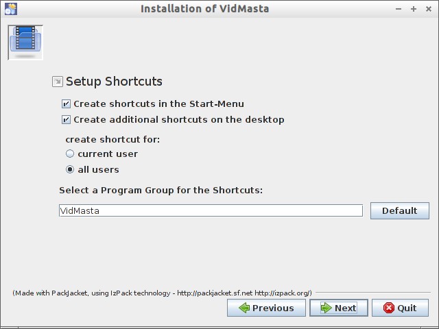Click the VidMasta film strip logo

tap(25, 42)
